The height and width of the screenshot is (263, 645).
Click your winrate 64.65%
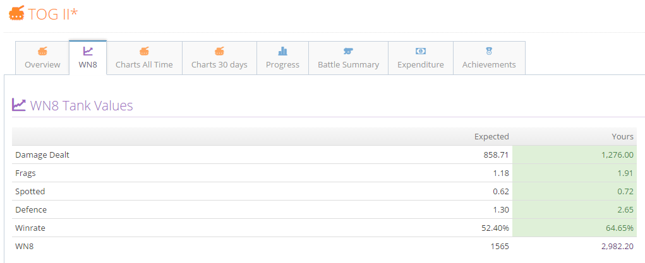(x=620, y=228)
